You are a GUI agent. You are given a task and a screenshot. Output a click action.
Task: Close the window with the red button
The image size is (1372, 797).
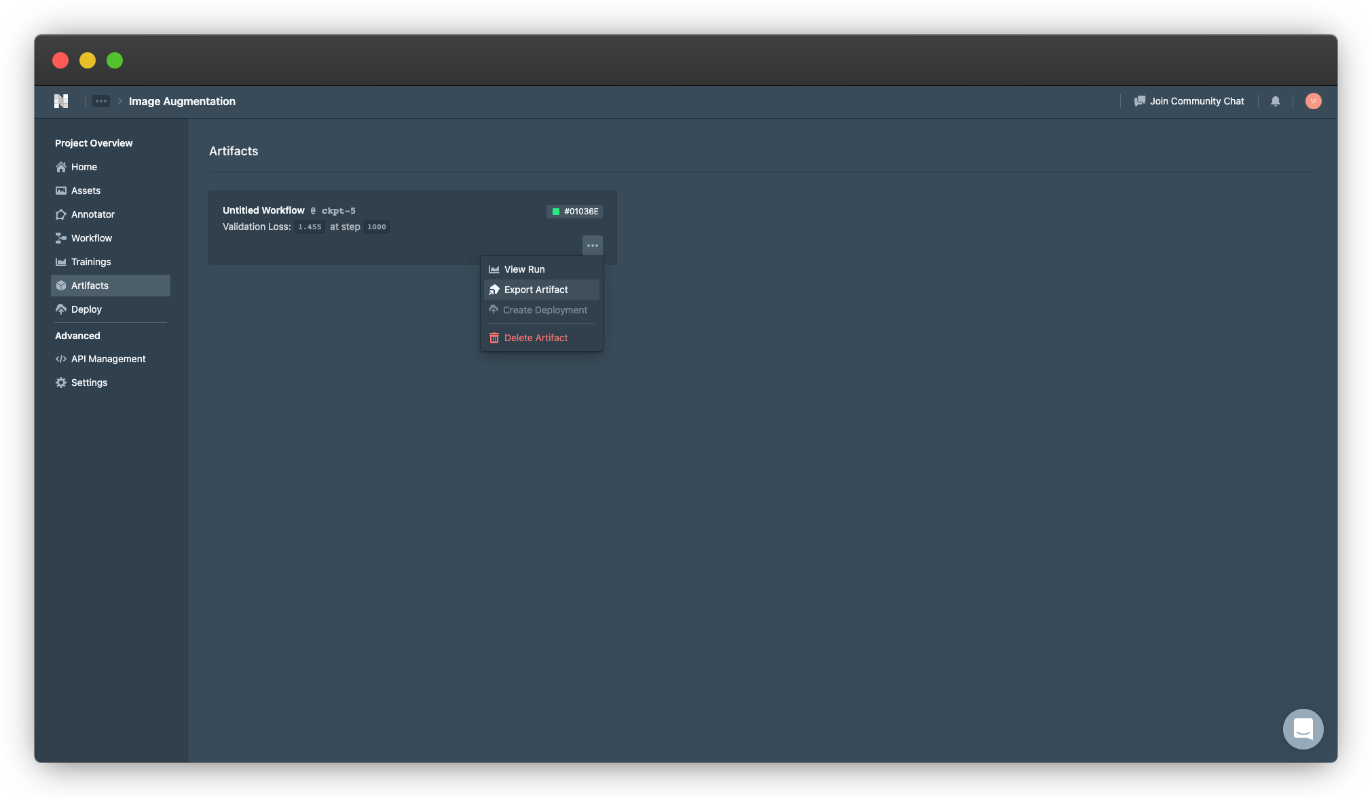point(60,60)
